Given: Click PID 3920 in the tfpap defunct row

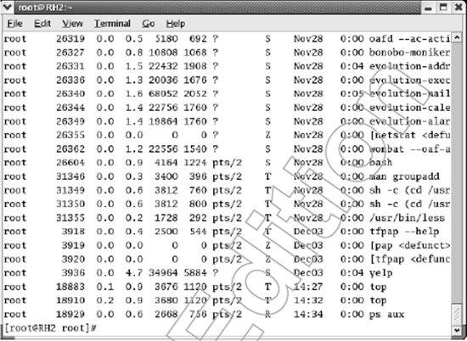Looking at the screenshot, I should point(73,259).
